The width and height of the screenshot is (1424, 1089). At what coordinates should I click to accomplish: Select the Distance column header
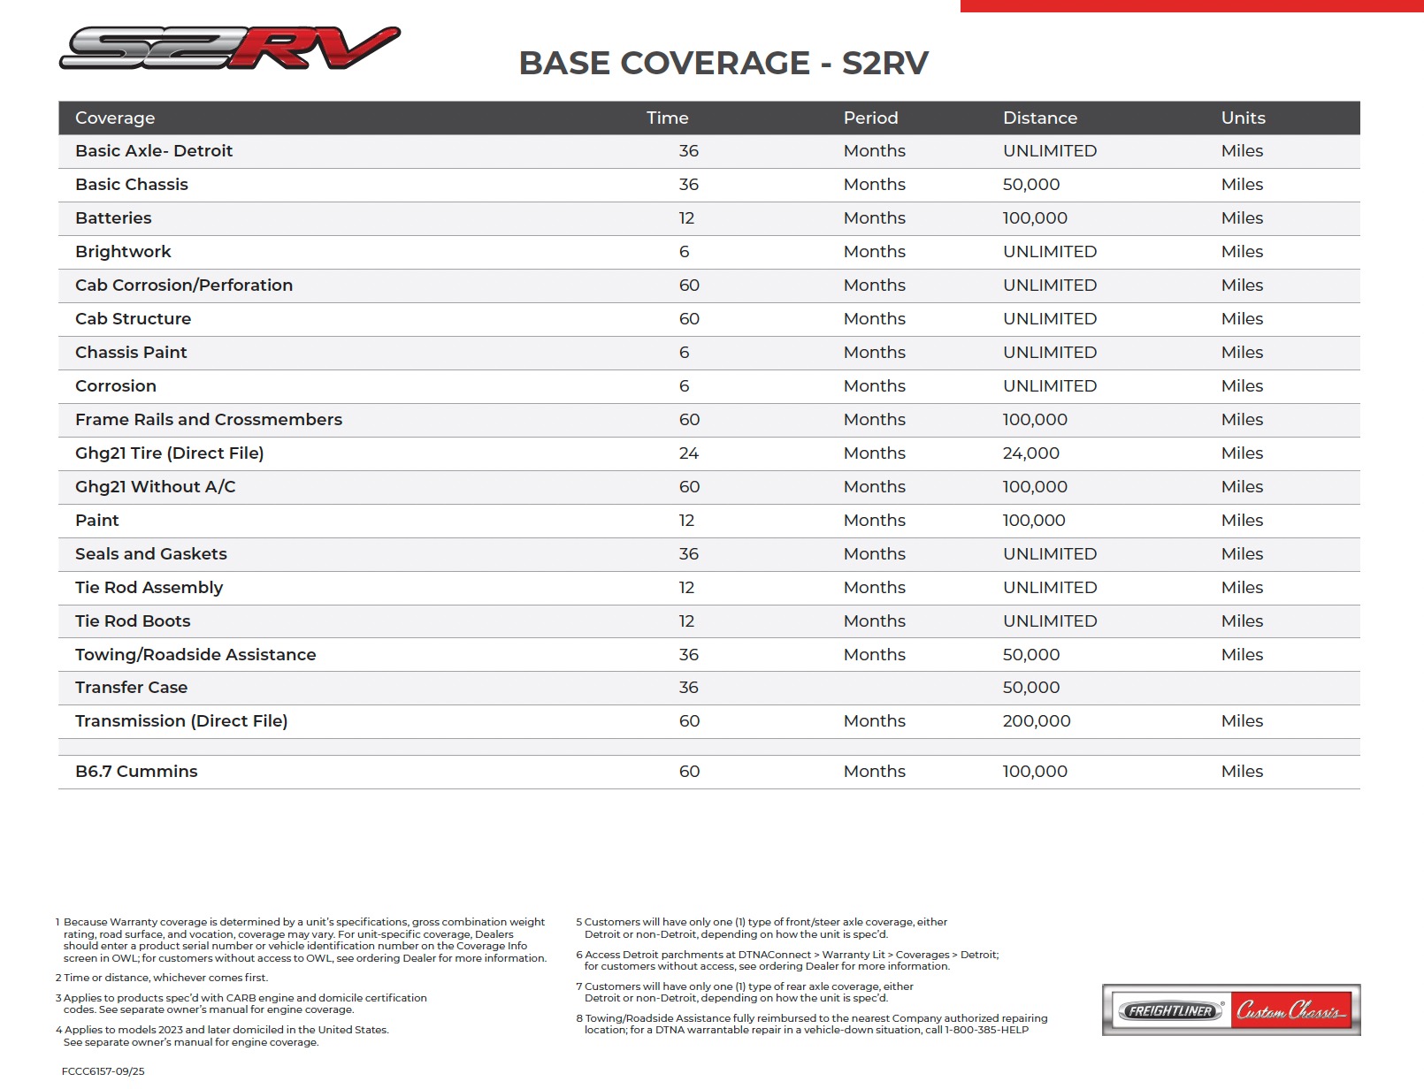point(1039,118)
